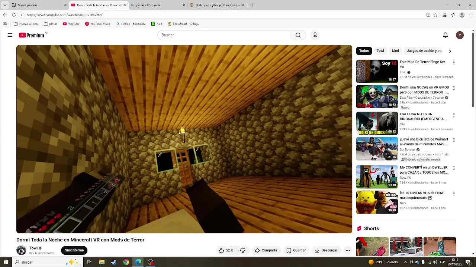Select the 'Towi' filter chip
Viewport: 476px width, 267px height.
[x=380, y=51]
